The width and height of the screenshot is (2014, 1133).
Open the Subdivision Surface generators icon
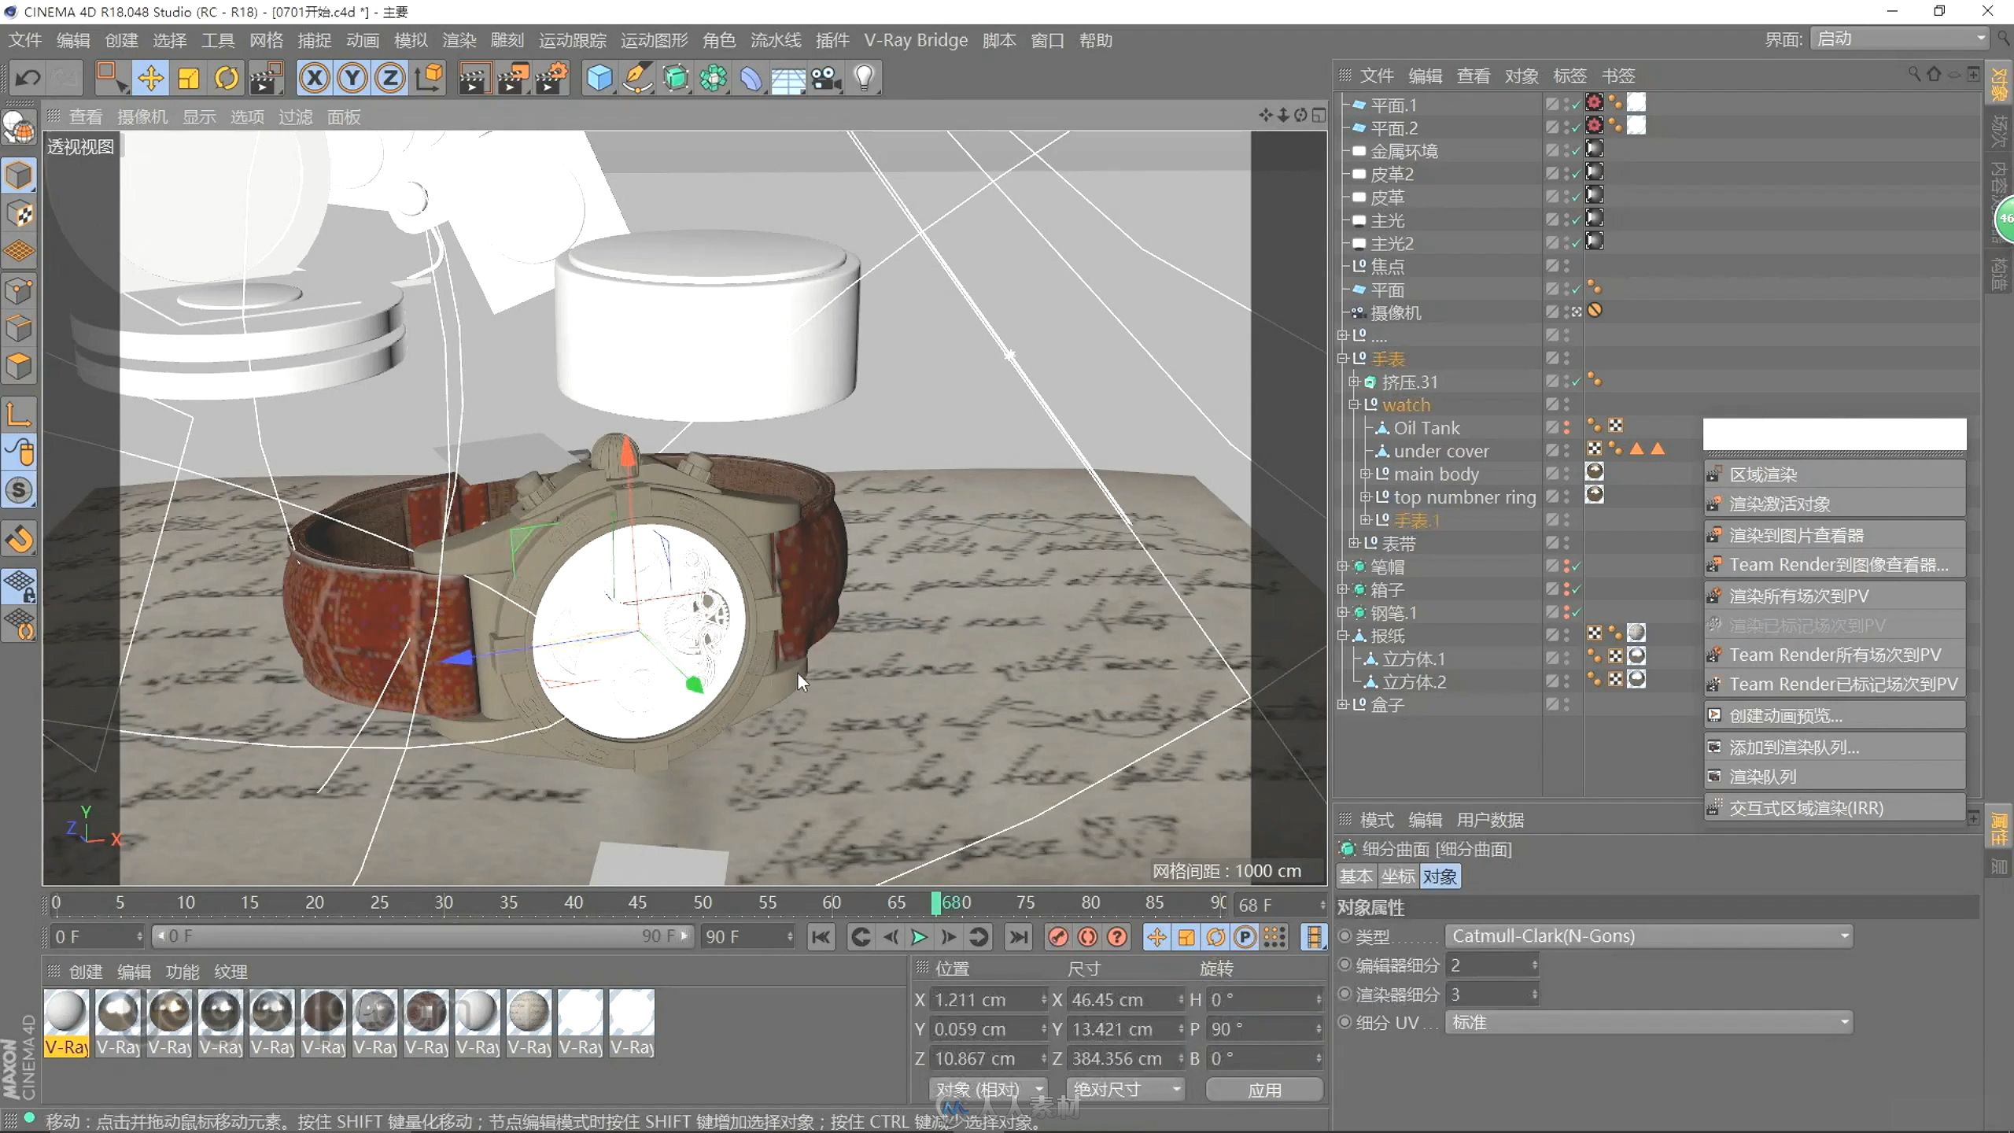(x=675, y=78)
